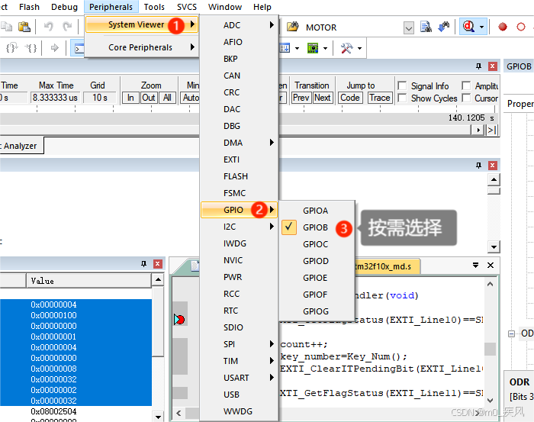Pin the Logic Analyzer panel
Image resolution: width=534 pixels, height=422 pixels.
point(479,66)
